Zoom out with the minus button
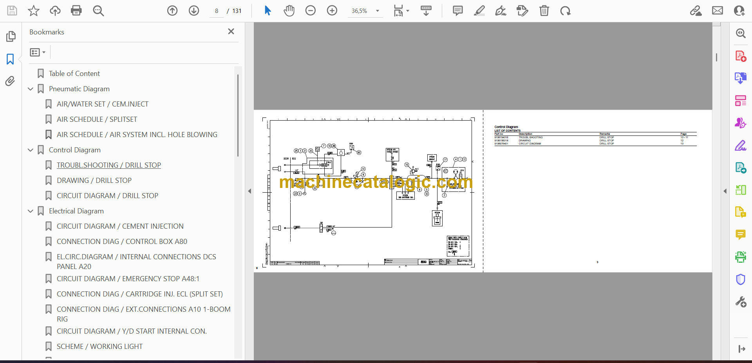752x363 pixels. point(311,11)
